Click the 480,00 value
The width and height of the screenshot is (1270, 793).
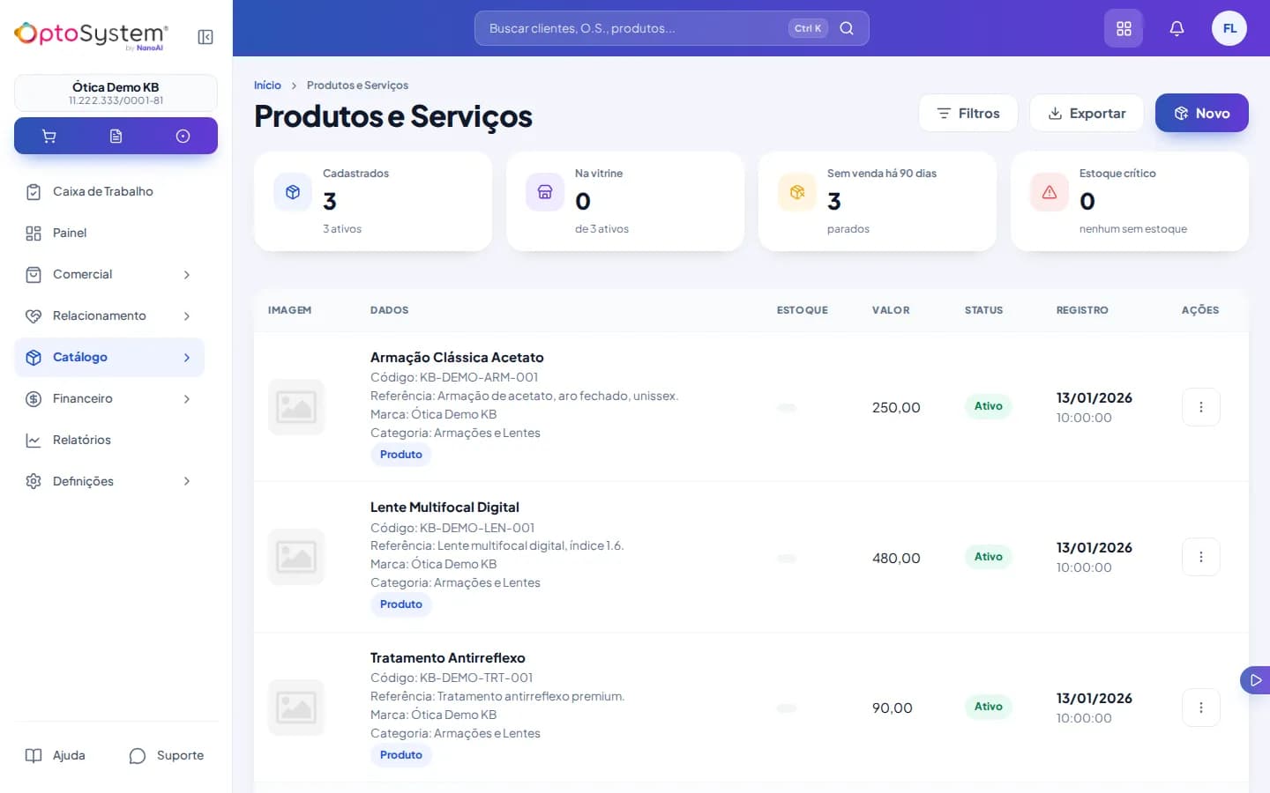[x=896, y=558]
